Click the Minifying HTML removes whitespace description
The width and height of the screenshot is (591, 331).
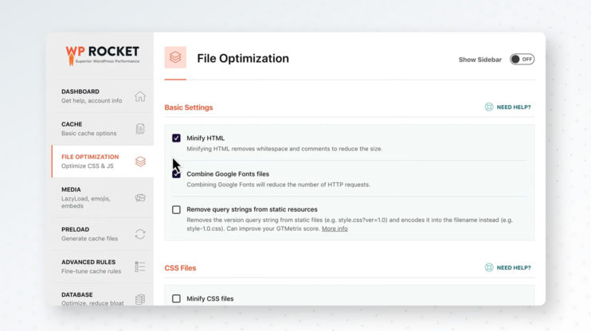pyautogui.click(x=284, y=149)
